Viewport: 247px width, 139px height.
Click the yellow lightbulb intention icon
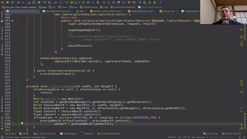tap(22, 123)
